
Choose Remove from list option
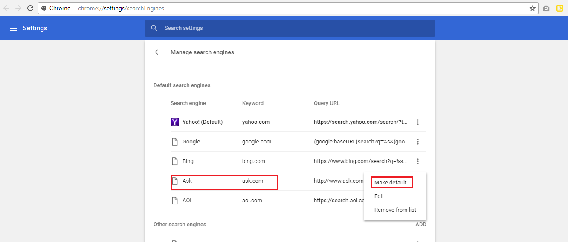point(395,210)
